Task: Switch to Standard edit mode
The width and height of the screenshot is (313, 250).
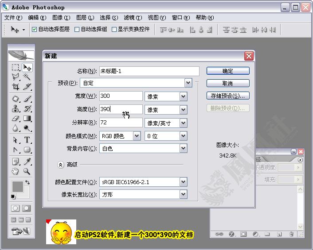Action: pyautogui.click(x=15, y=208)
